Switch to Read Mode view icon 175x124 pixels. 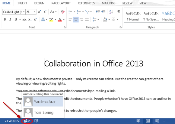(138, 121)
